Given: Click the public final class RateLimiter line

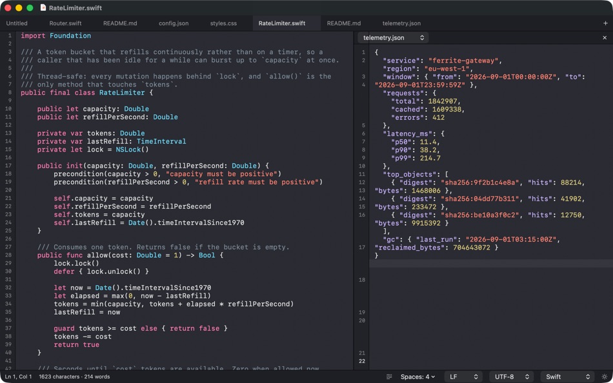Looking at the screenshot, I should tap(87, 93).
